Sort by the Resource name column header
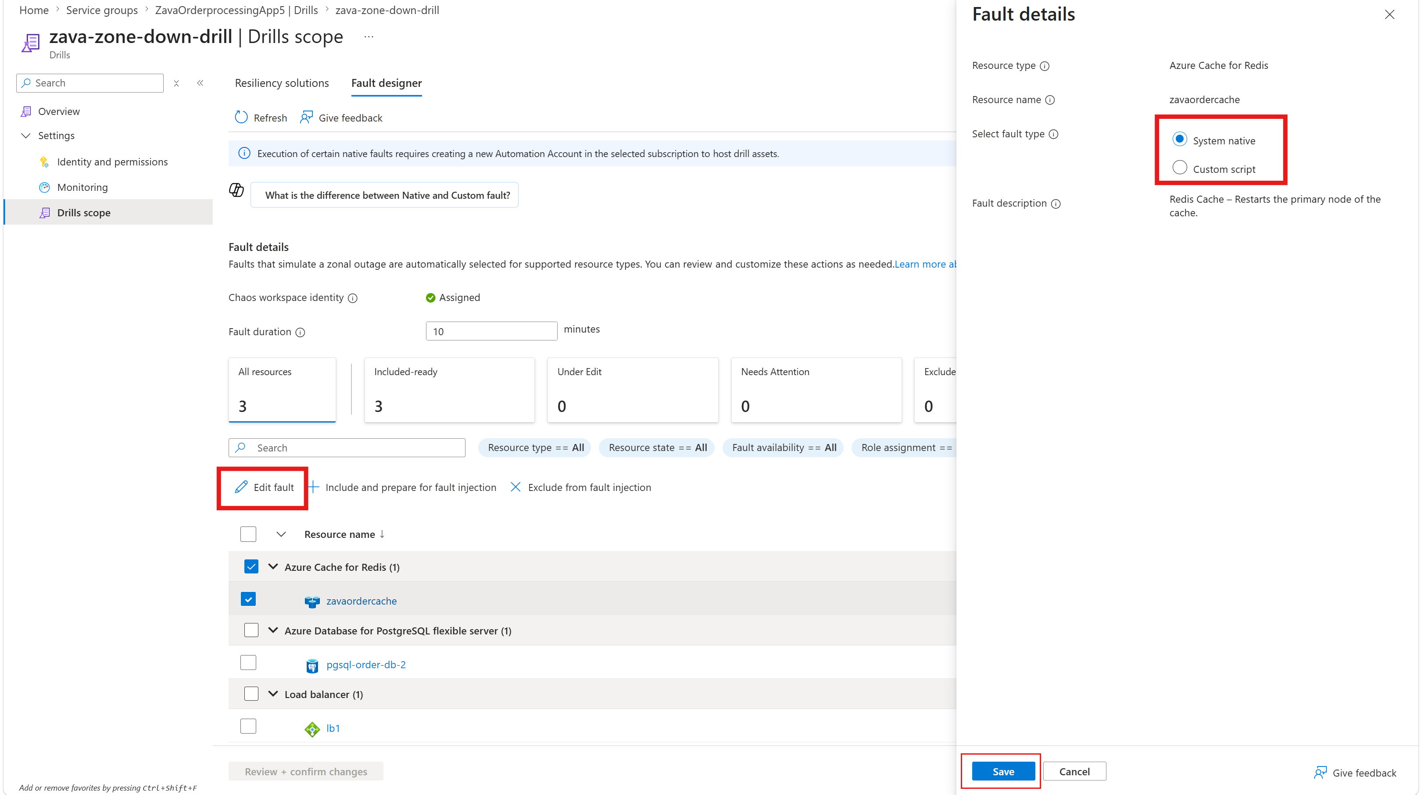The width and height of the screenshot is (1421, 795). coord(345,534)
